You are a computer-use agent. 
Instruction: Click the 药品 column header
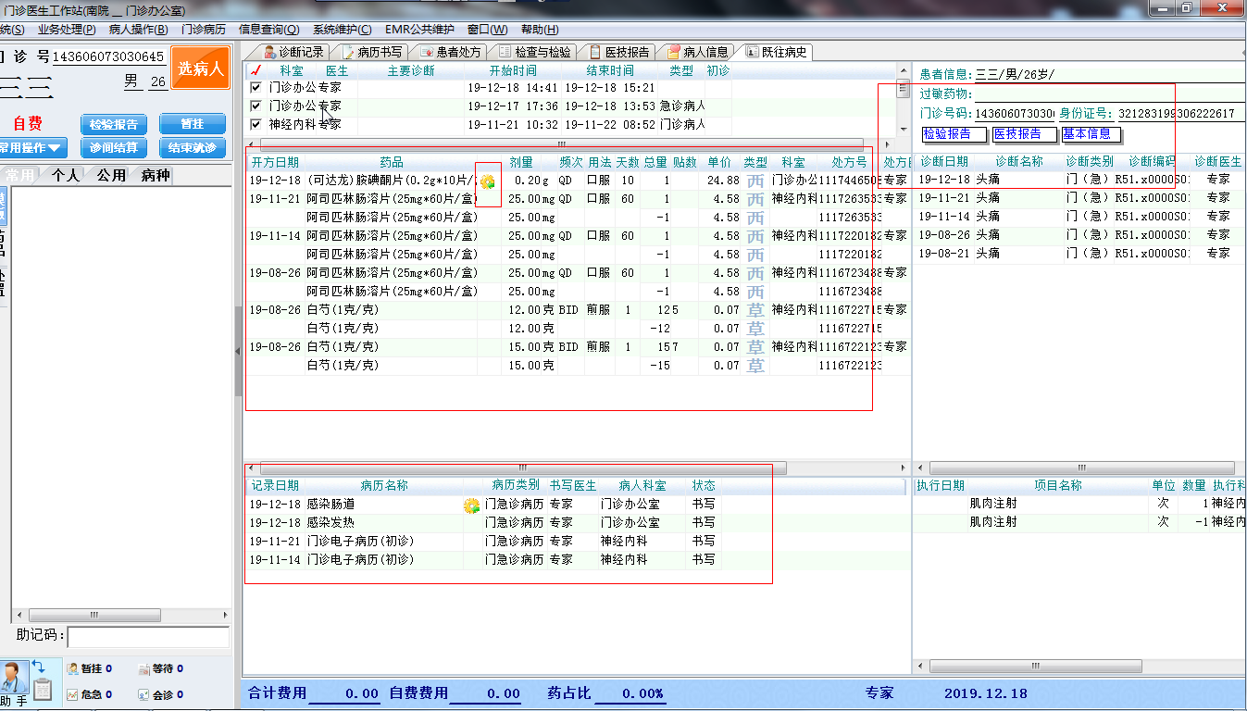391,162
